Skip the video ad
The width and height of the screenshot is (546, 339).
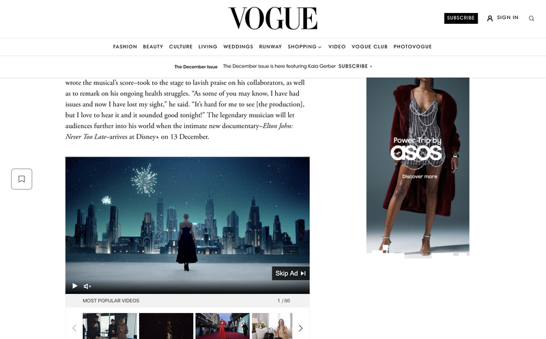(291, 274)
